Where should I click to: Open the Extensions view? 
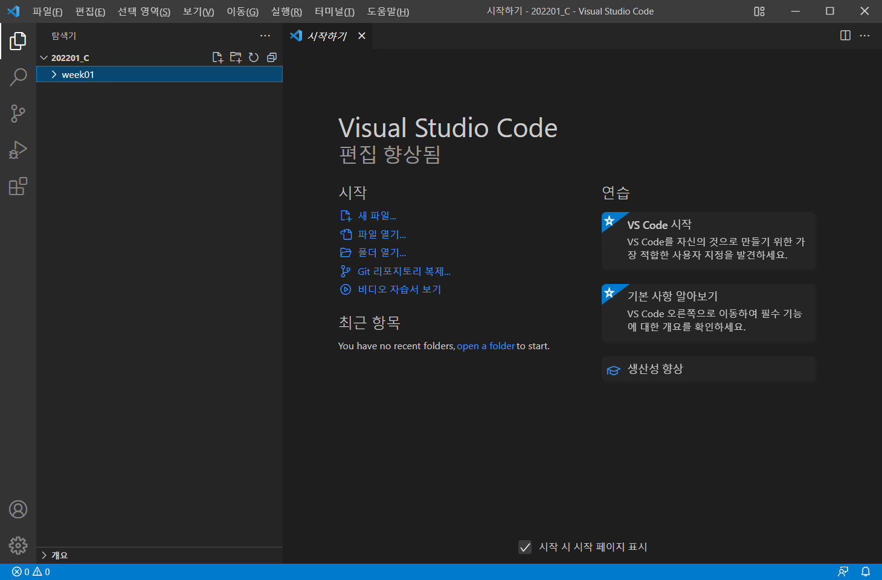18,186
